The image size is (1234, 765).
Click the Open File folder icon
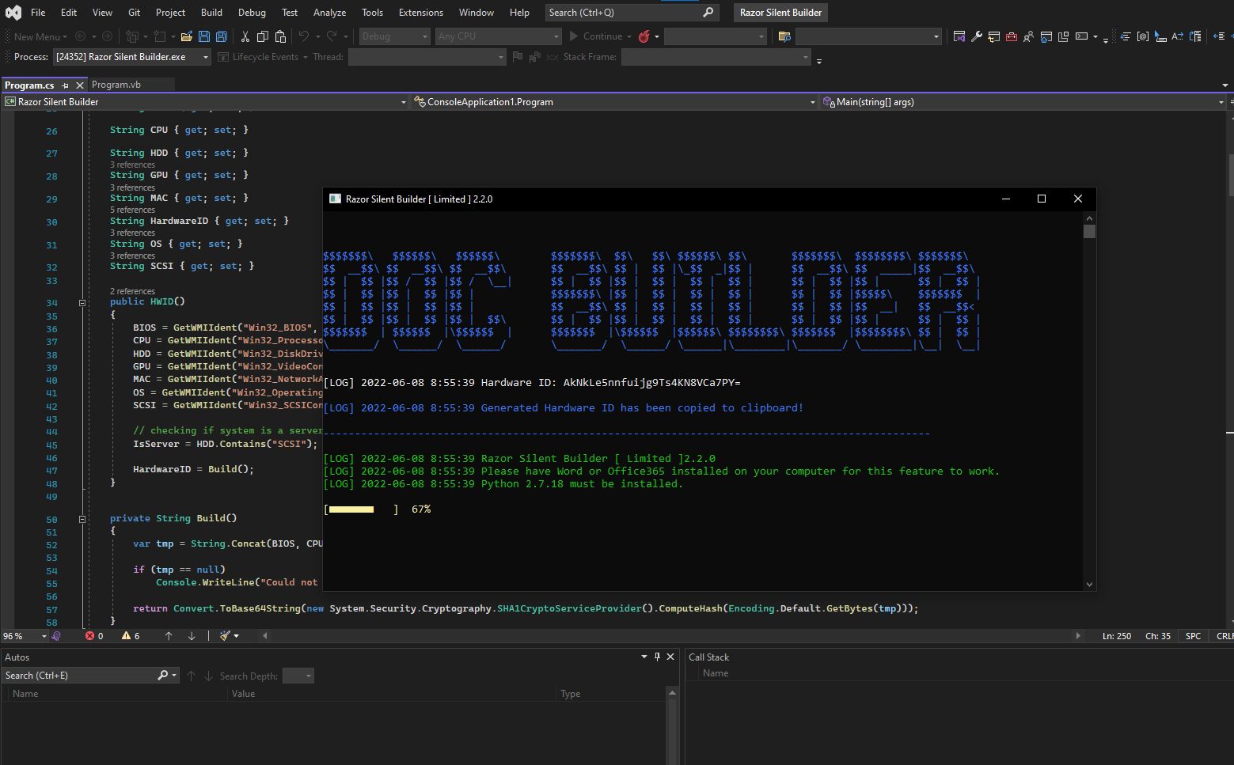(187, 36)
